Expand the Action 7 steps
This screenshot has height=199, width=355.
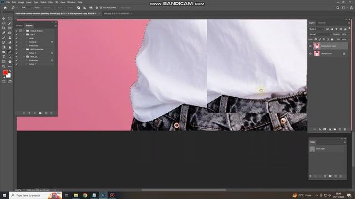pos(27,64)
